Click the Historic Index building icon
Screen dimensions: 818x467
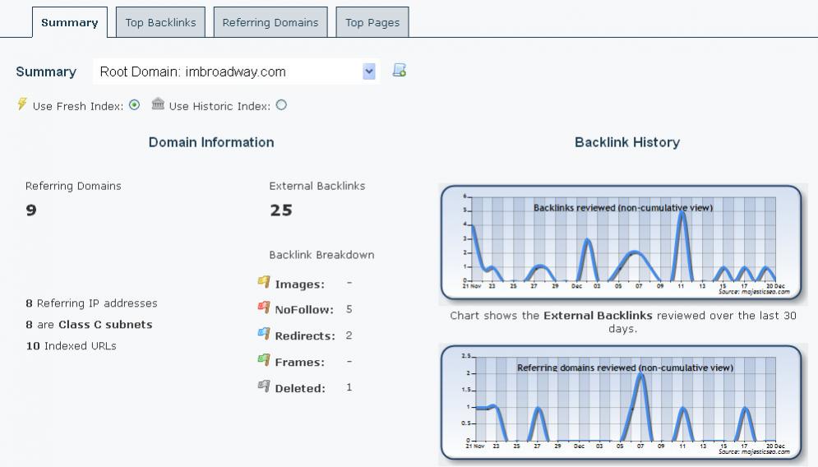[158, 104]
